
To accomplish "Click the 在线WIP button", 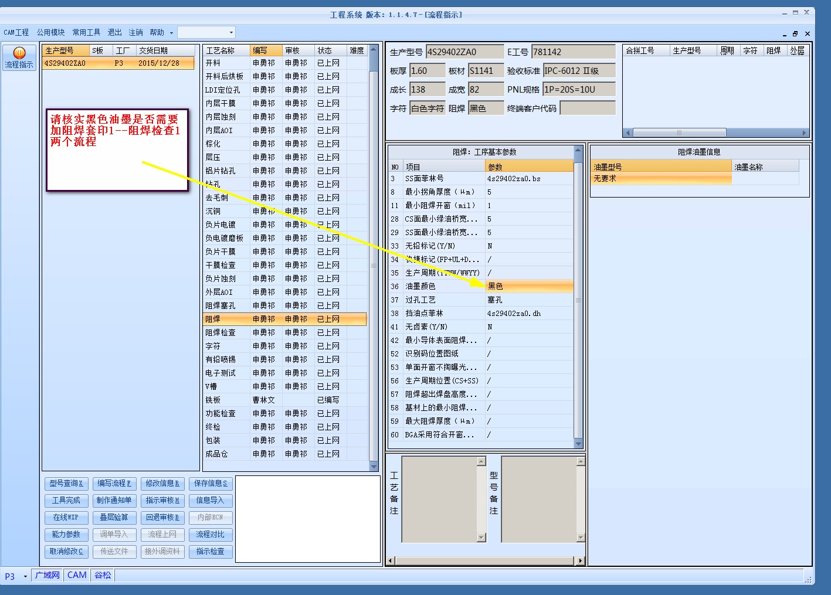I will (66, 518).
